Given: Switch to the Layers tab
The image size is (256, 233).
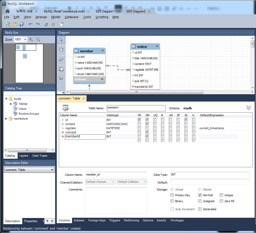Looking at the screenshot, I should point(24,156).
